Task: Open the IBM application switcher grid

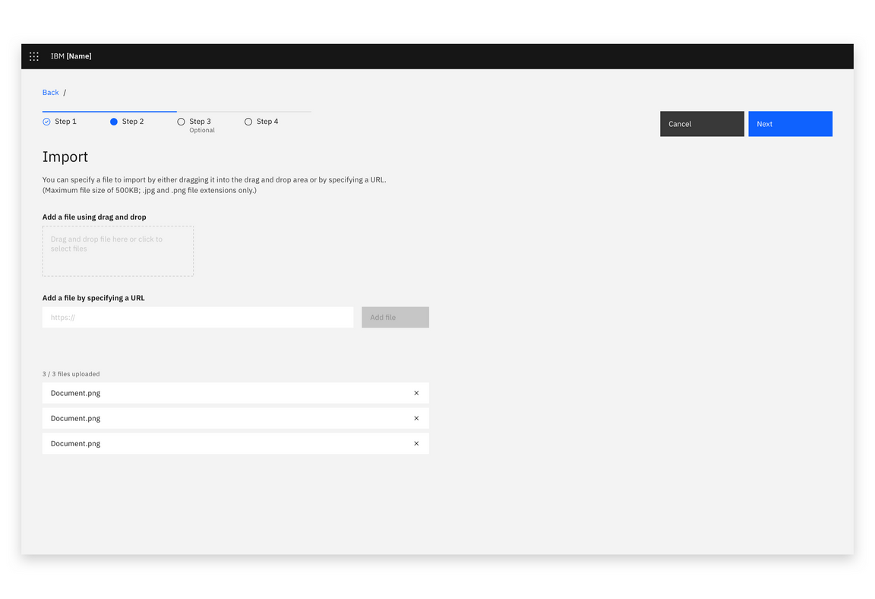Action: click(x=33, y=55)
